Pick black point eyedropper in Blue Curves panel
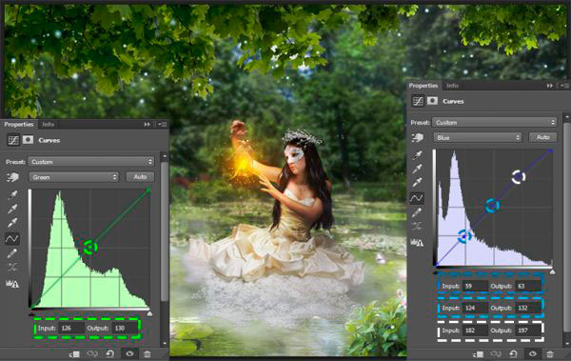Image resolution: width=571 pixels, height=361 pixels. (x=417, y=155)
